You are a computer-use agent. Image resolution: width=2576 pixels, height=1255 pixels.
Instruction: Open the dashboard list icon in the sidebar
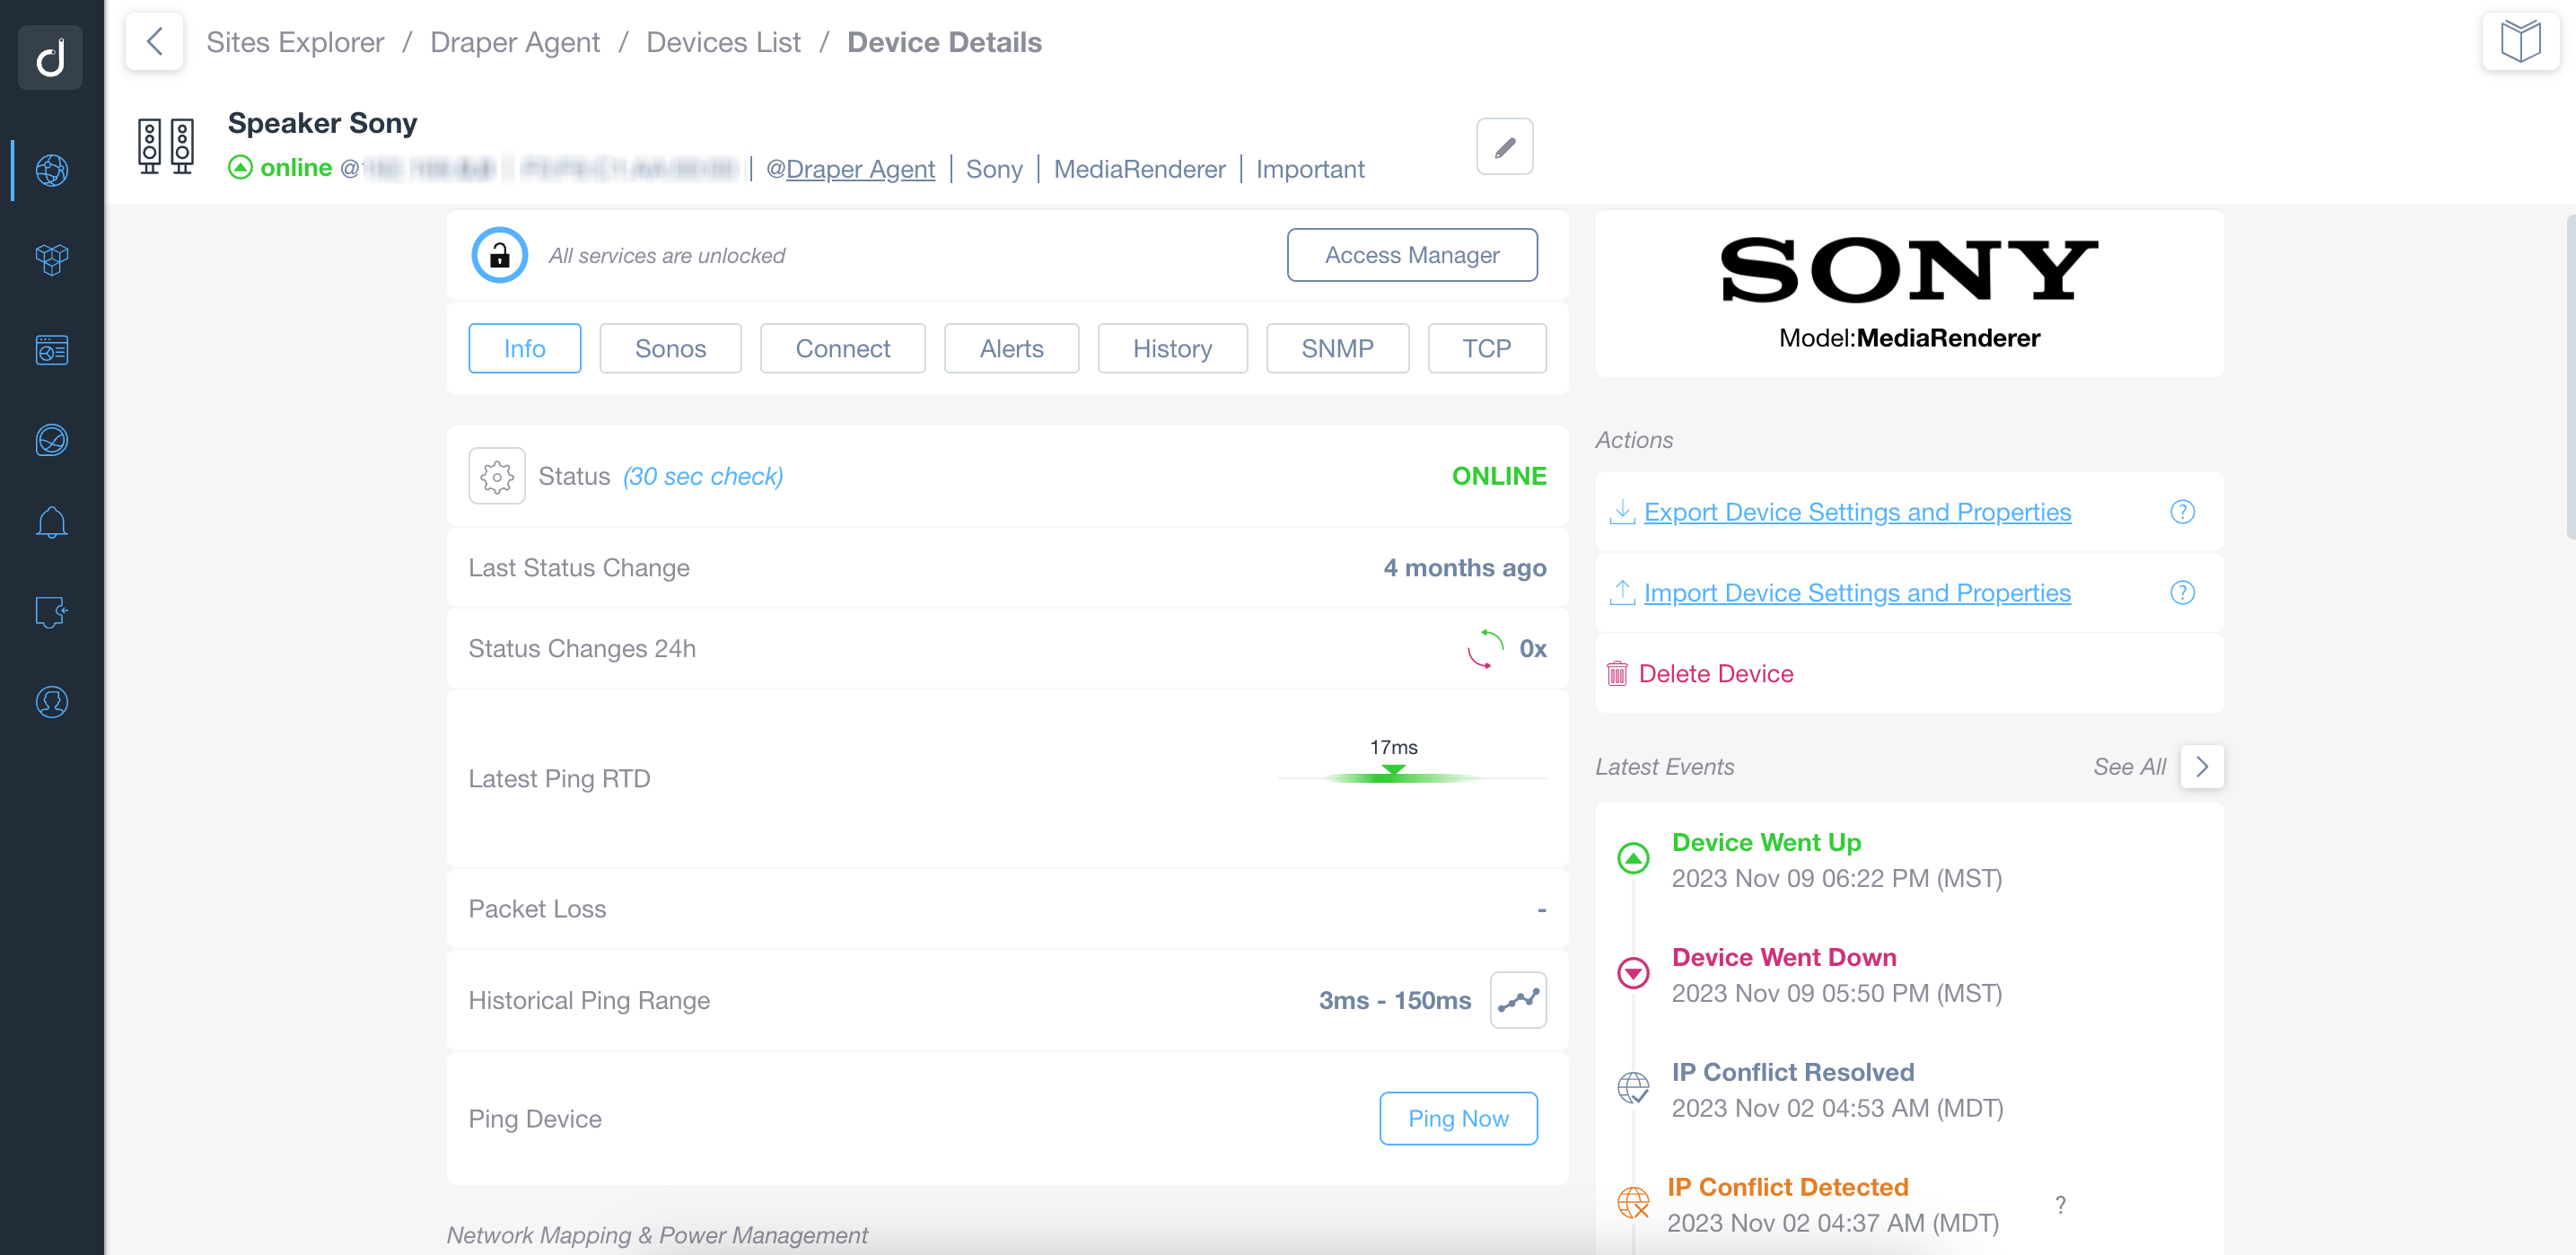click(x=52, y=350)
